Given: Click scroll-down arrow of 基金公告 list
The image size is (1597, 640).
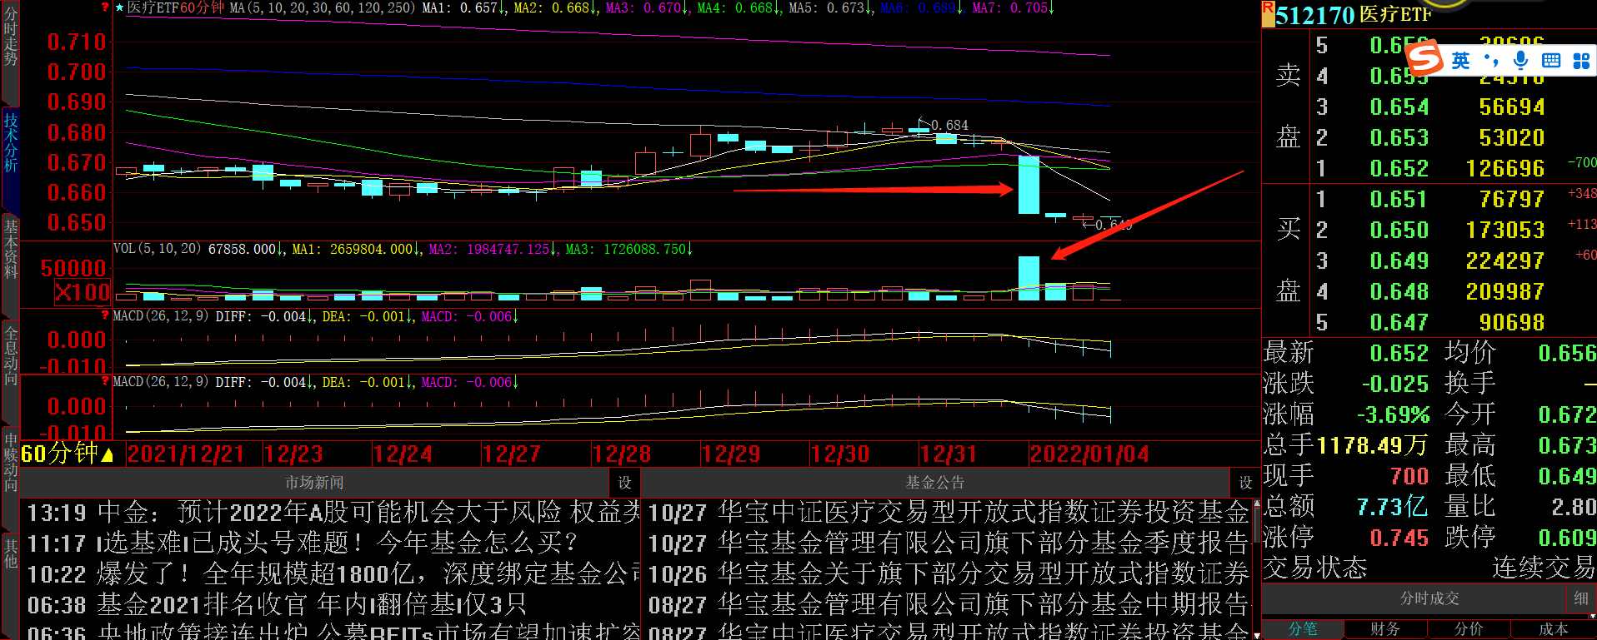Looking at the screenshot, I should pos(1257,635).
